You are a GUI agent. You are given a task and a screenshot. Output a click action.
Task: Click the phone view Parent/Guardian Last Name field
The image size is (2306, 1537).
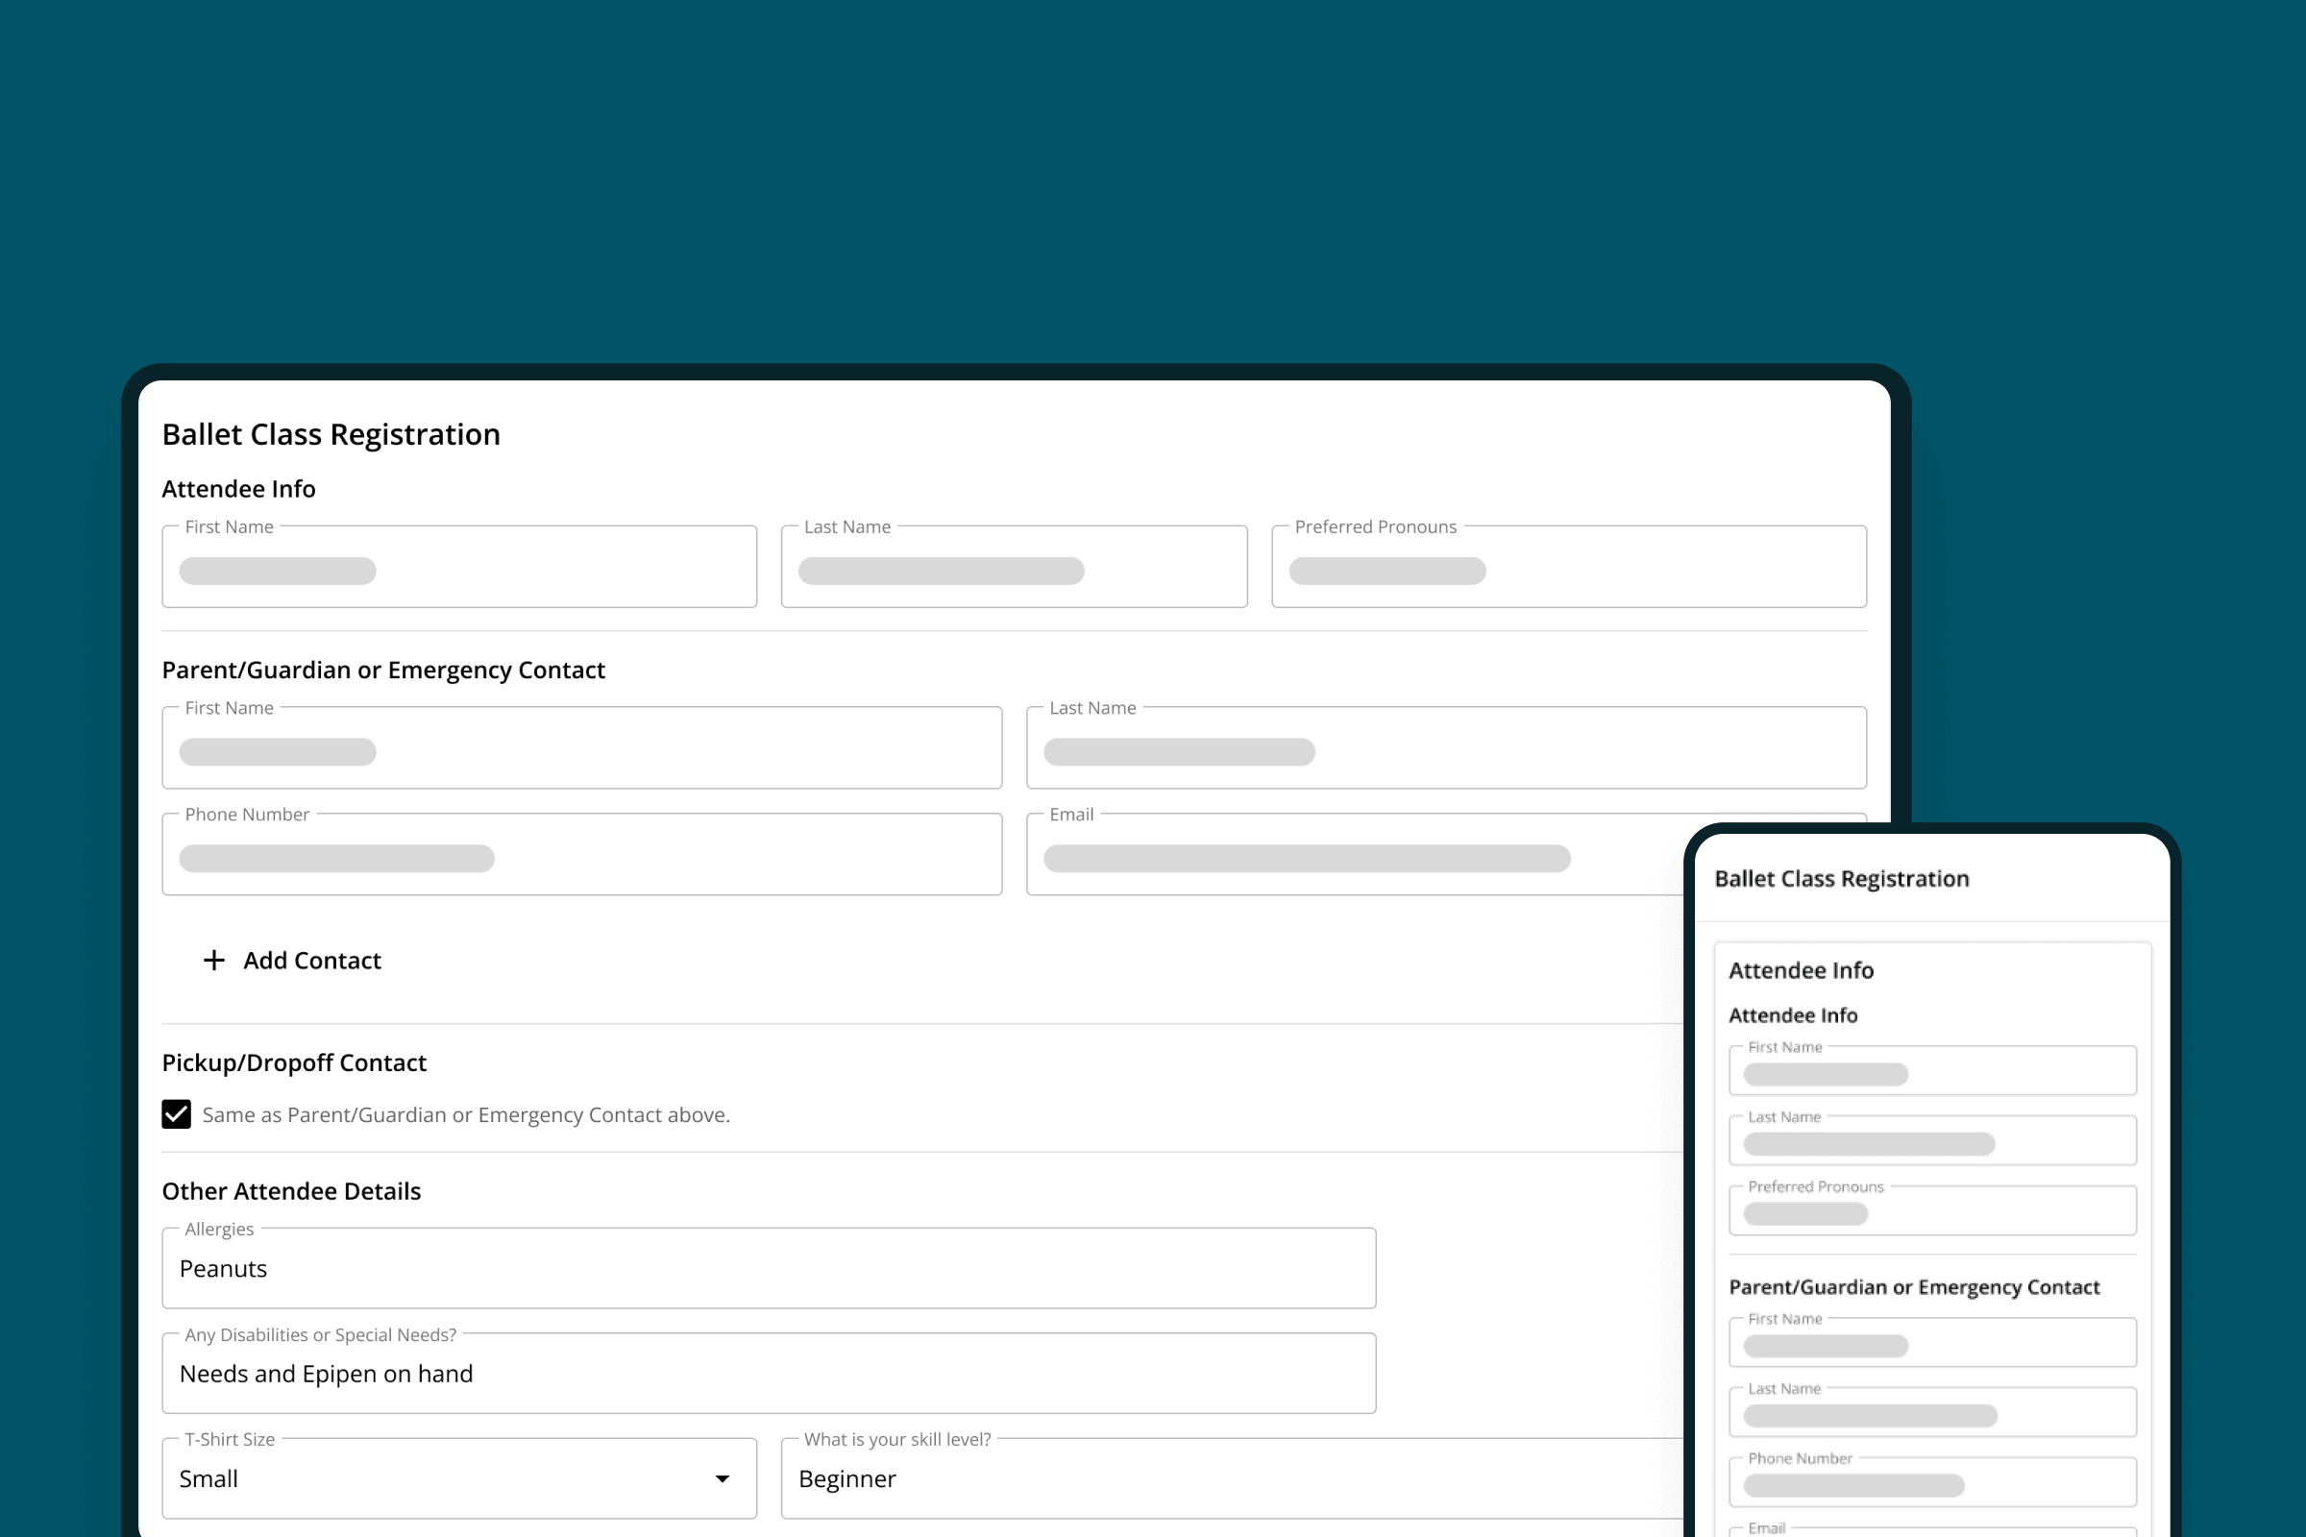pyautogui.click(x=1932, y=1411)
